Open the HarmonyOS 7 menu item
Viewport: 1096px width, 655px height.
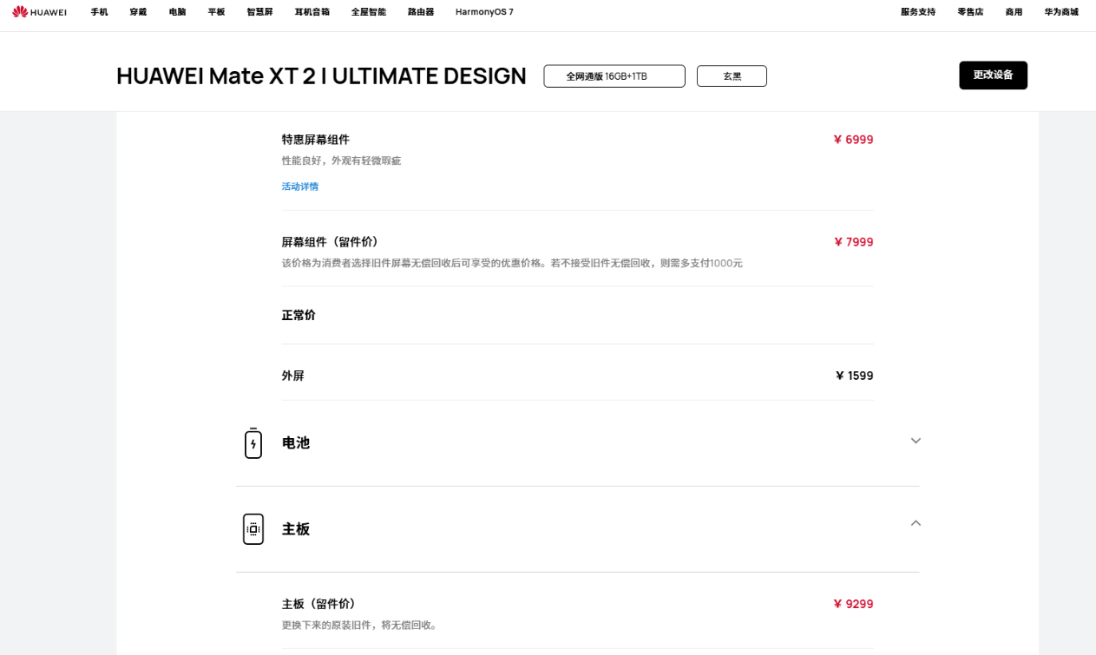(484, 12)
